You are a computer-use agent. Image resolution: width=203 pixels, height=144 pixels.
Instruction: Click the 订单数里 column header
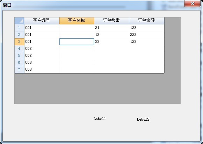click(111, 21)
